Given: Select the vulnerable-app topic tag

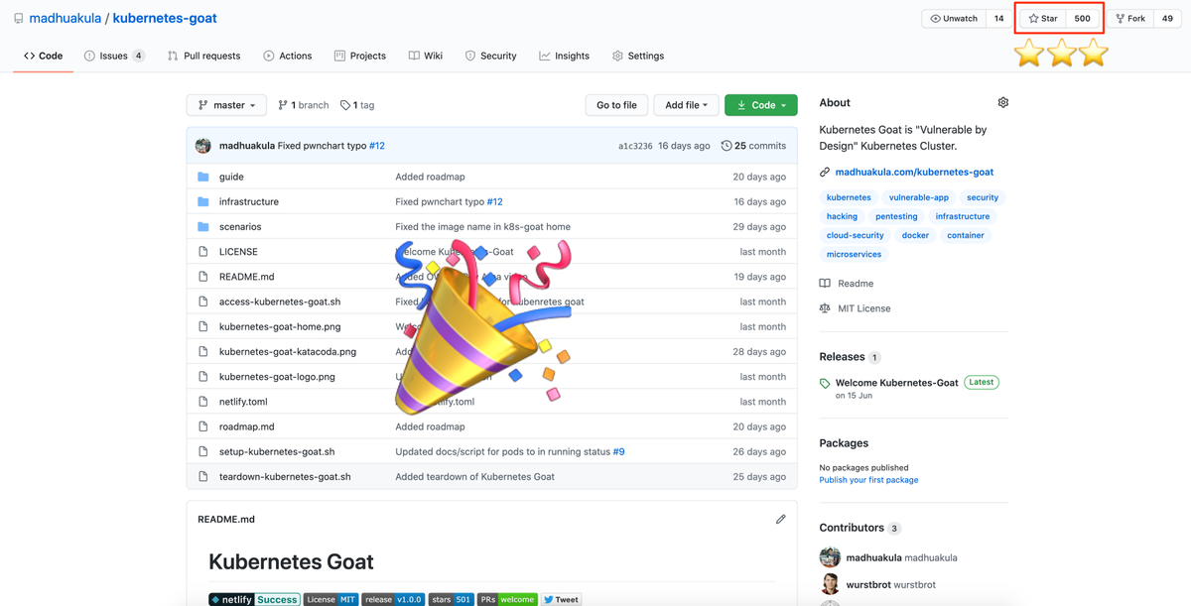Looking at the screenshot, I should click(919, 197).
